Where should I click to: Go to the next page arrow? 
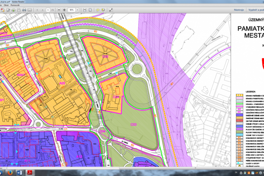43,10
